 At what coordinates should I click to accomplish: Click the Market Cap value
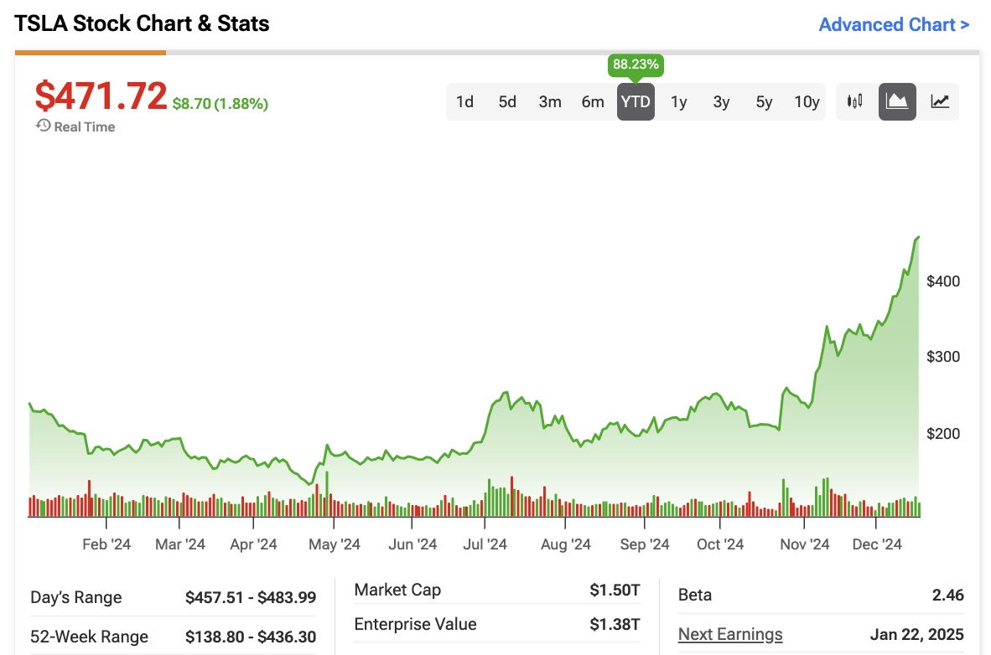click(615, 590)
